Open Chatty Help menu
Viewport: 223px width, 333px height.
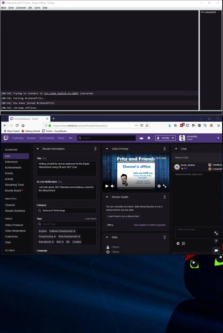pyautogui.click(x=45, y=8)
